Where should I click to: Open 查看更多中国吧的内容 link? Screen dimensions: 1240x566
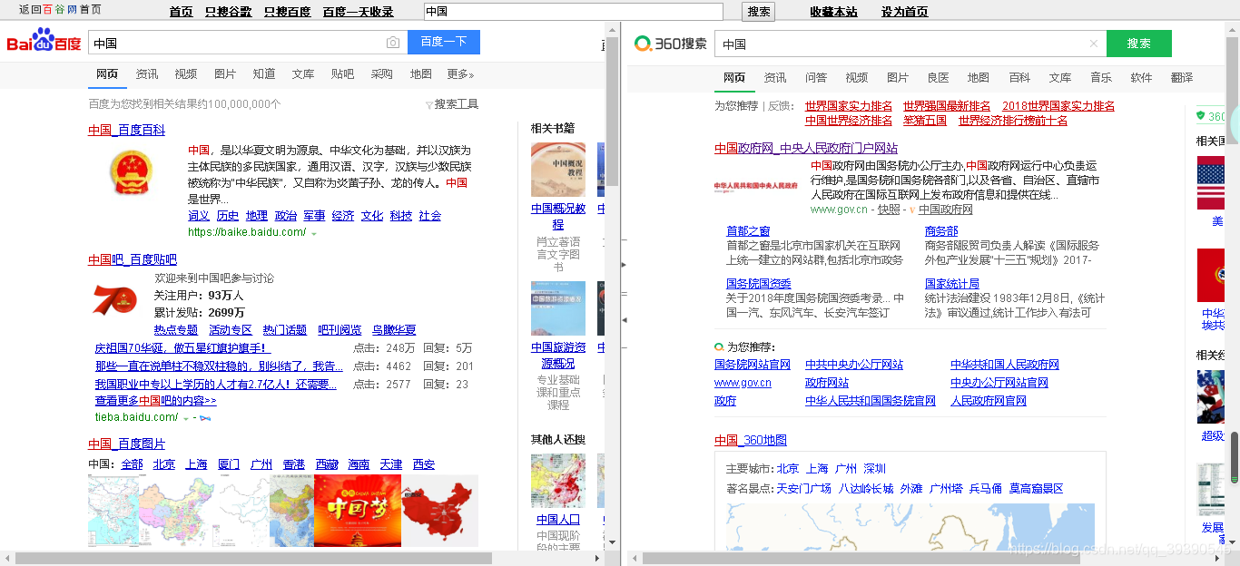coord(156,401)
